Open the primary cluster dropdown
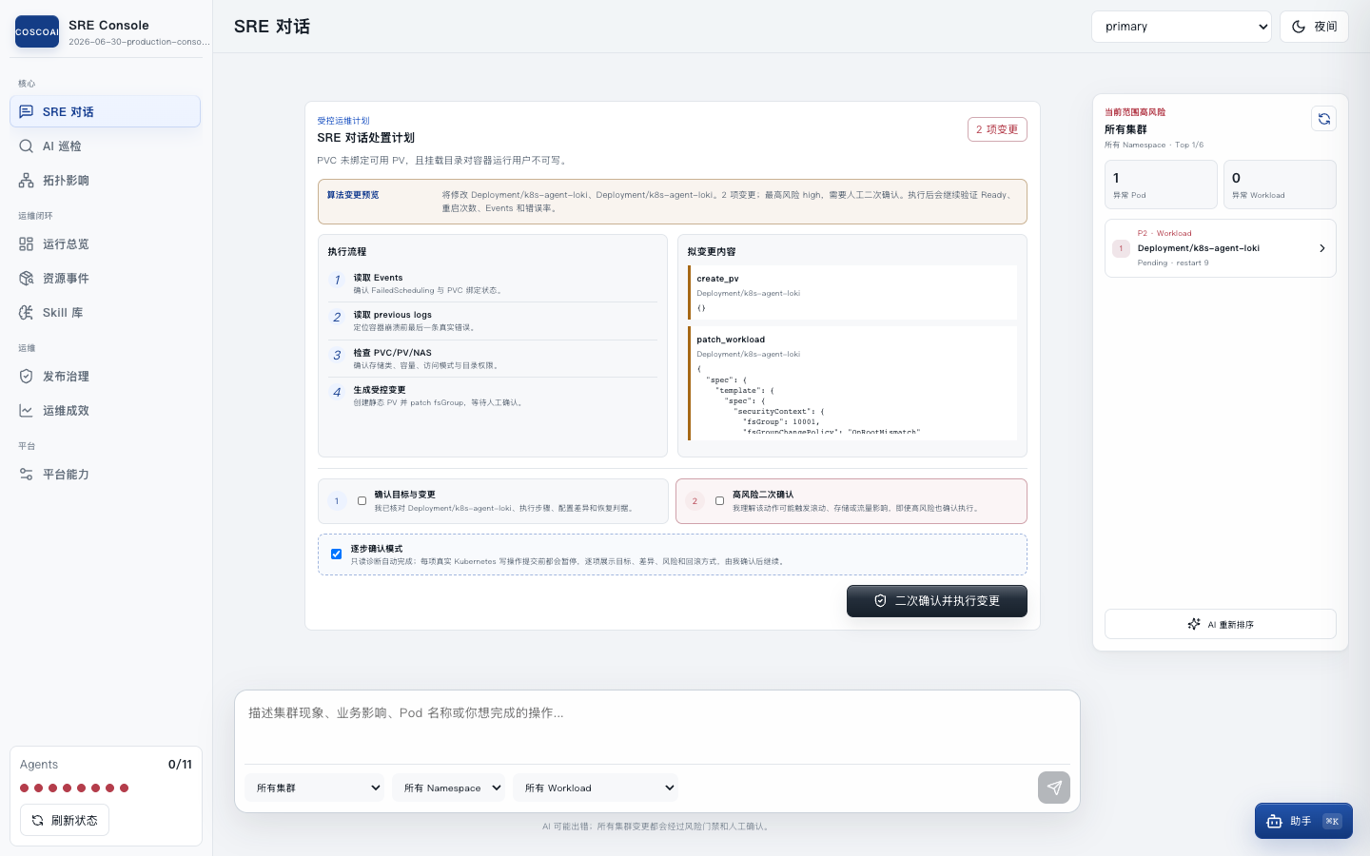 pyautogui.click(x=1182, y=27)
